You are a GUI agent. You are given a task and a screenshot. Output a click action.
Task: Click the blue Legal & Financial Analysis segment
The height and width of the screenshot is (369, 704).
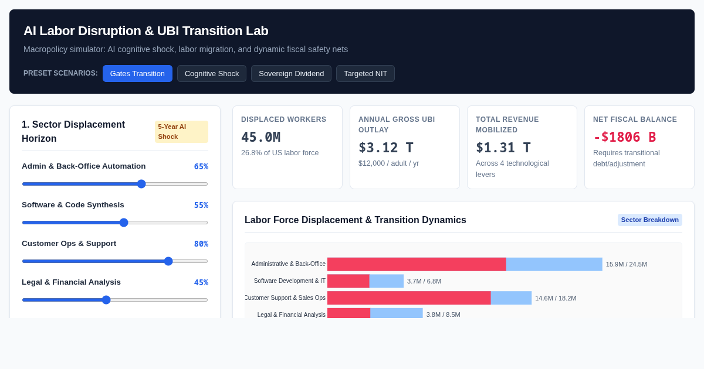coord(397,313)
